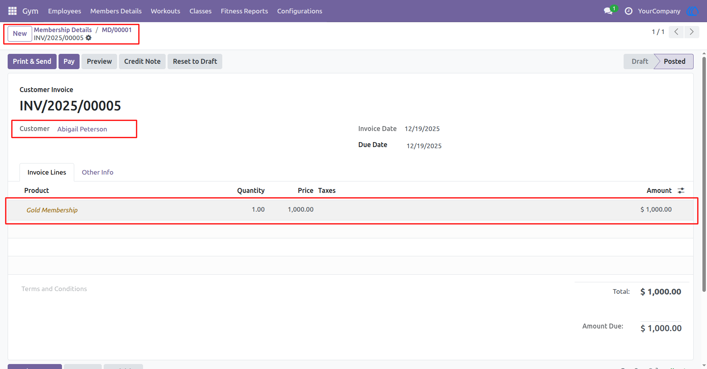
Task: Click the Terms and Conditions field
Action: coord(54,289)
